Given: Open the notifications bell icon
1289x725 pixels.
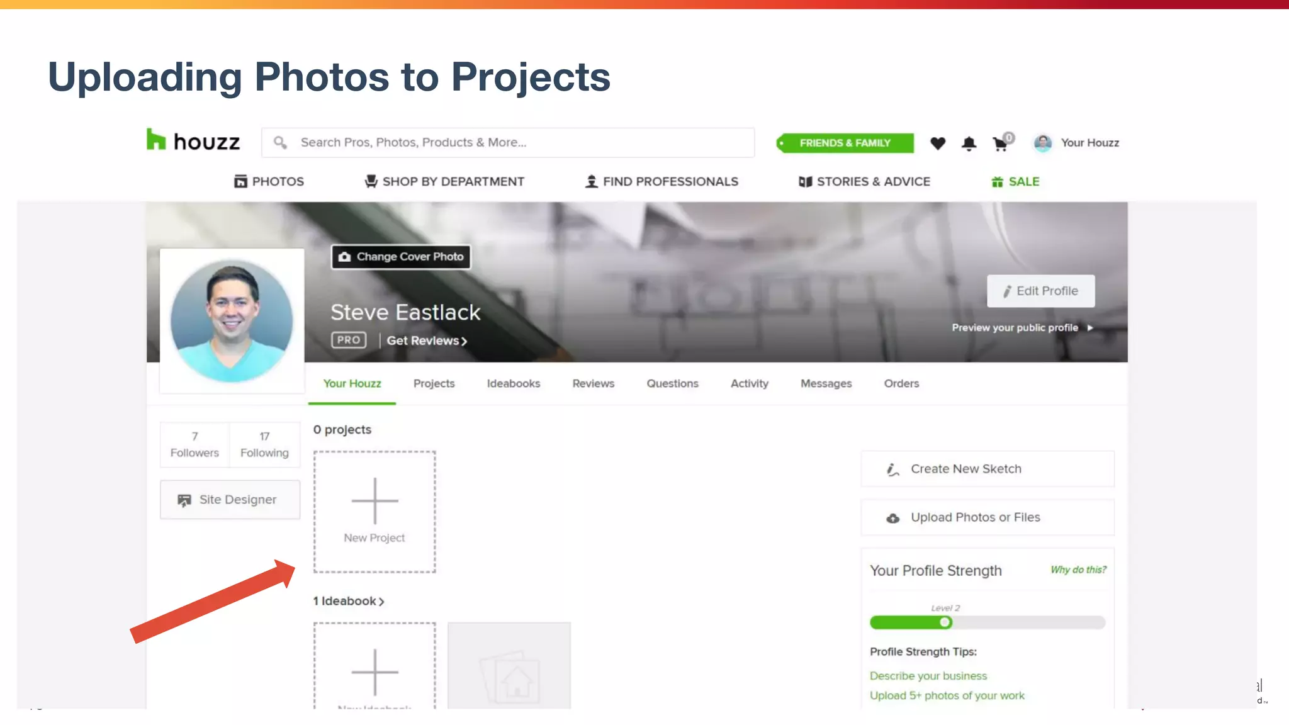Looking at the screenshot, I should [x=969, y=143].
